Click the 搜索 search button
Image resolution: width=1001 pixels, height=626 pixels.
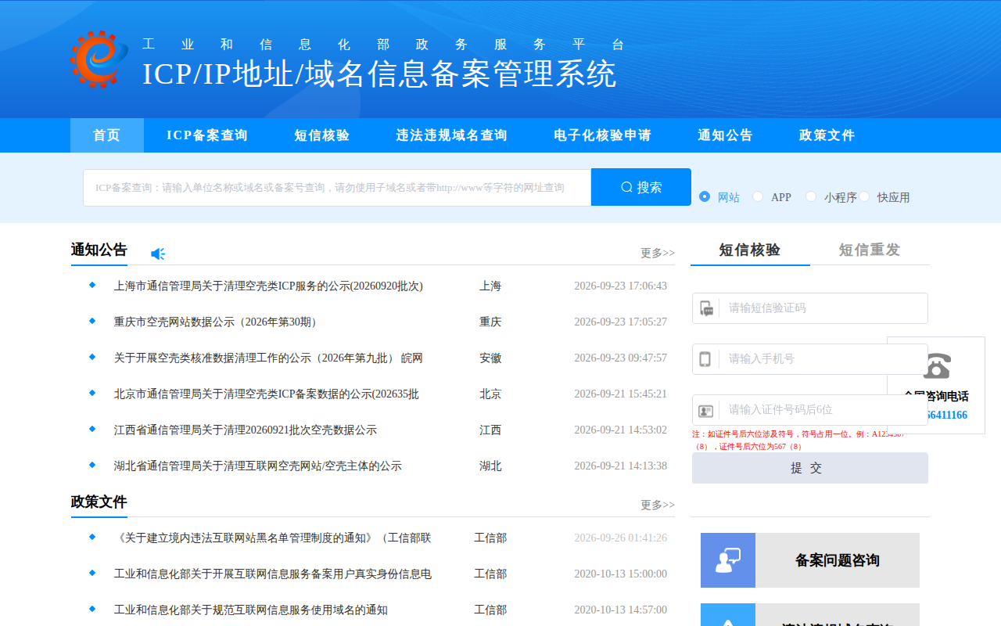(x=641, y=187)
